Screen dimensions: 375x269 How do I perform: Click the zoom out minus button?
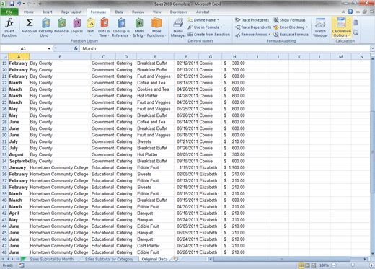click(x=334, y=265)
